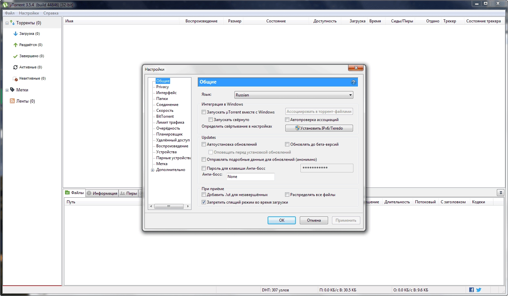This screenshot has width=508, height=296.
Task: Select Интерфейс in settings tree
Action: (x=166, y=93)
